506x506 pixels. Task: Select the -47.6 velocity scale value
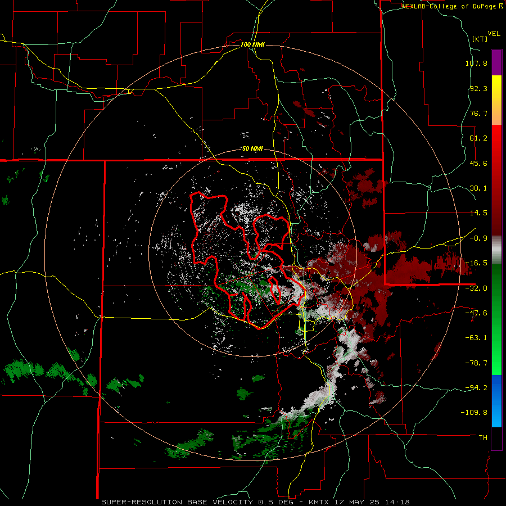coord(476,313)
